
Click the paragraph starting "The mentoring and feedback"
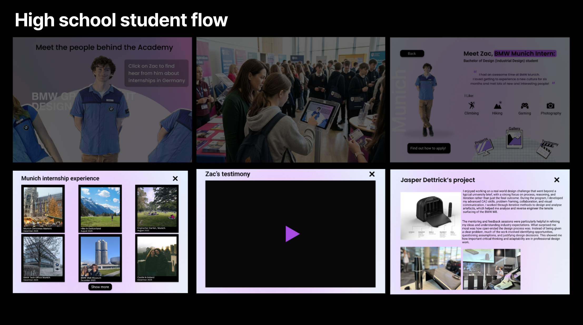[x=512, y=232]
